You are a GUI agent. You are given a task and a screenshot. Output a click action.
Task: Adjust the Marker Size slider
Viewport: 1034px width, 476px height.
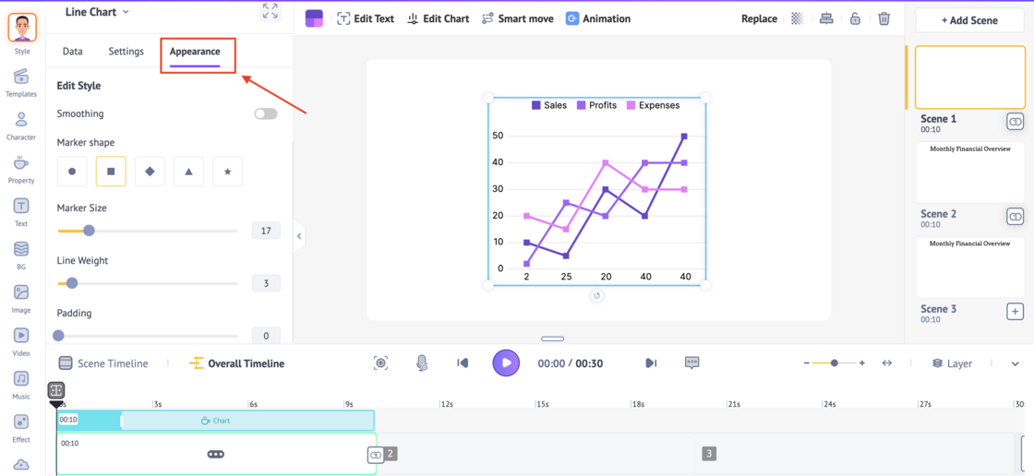tap(90, 231)
